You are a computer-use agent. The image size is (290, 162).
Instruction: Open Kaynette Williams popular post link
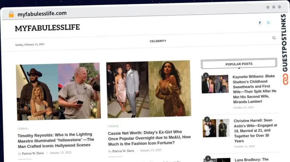point(255,88)
